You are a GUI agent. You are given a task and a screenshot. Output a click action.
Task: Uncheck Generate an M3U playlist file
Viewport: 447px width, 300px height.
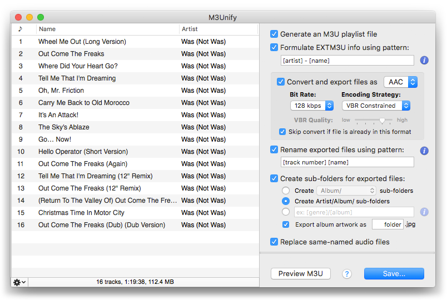click(274, 34)
